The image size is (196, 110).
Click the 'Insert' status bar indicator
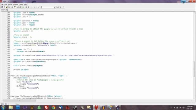pos(17,104)
